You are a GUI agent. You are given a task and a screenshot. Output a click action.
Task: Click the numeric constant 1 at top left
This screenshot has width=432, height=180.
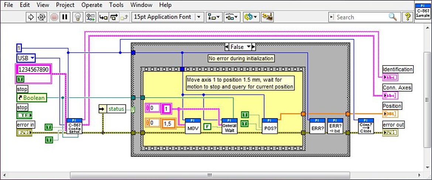19,48
